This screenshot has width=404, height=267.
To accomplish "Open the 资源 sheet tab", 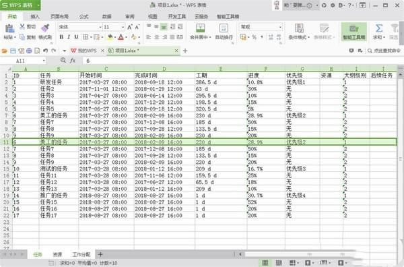I will (57, 254).
